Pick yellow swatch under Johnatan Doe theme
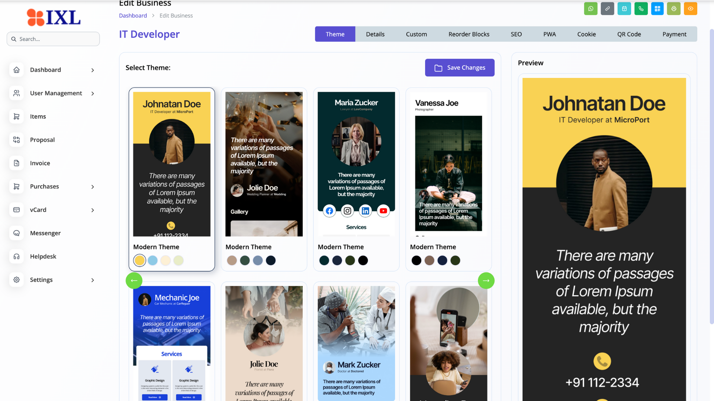The width and height of the screenshot is (714, 401). pos(139,260)
